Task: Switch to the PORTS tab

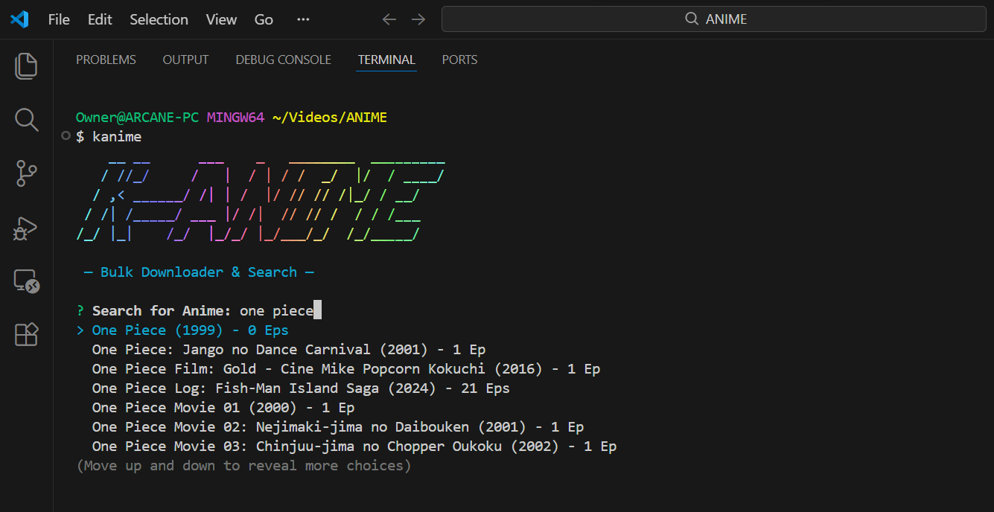Action: (459, 60)
